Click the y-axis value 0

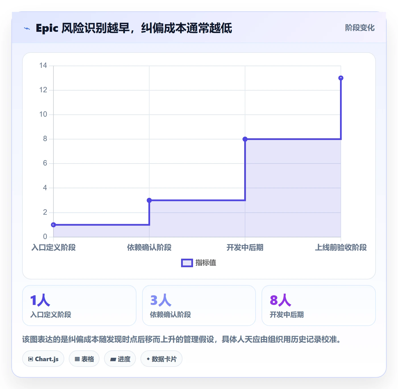(45, 237)
